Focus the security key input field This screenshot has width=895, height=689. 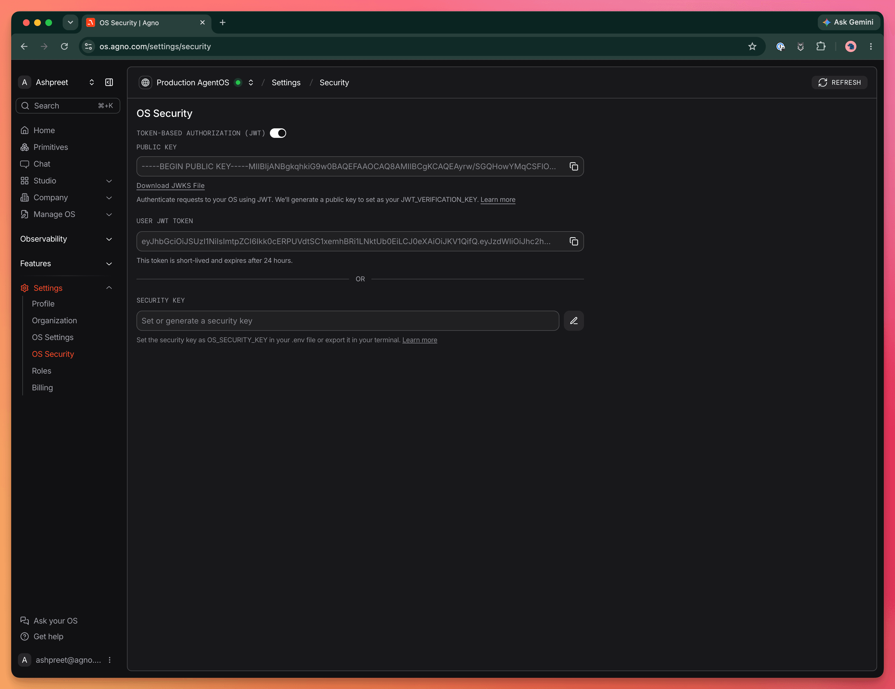click(347, 321)
